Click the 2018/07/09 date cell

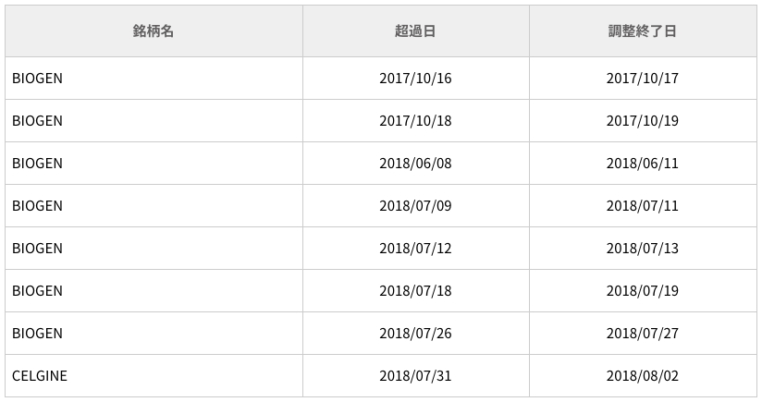pyautogui.click(x=415, y=206)
